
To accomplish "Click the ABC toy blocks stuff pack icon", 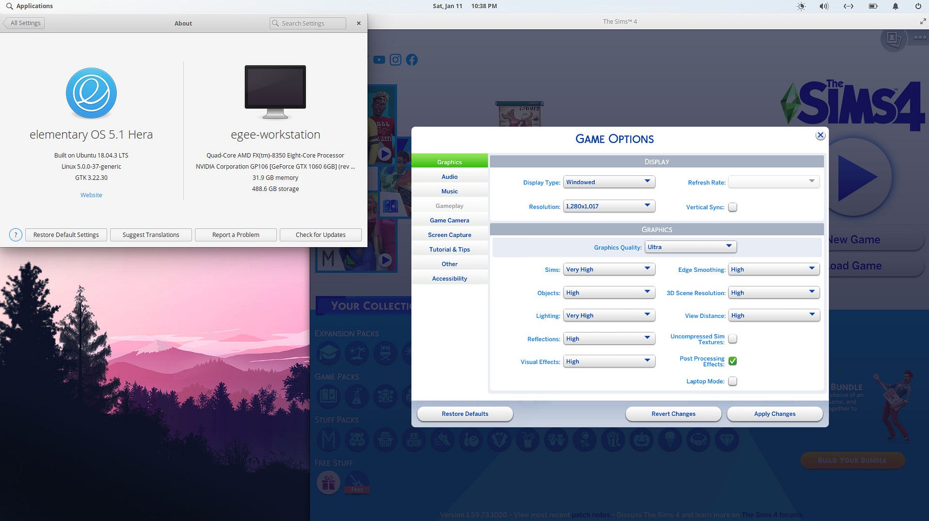I will tap(414, 440).
